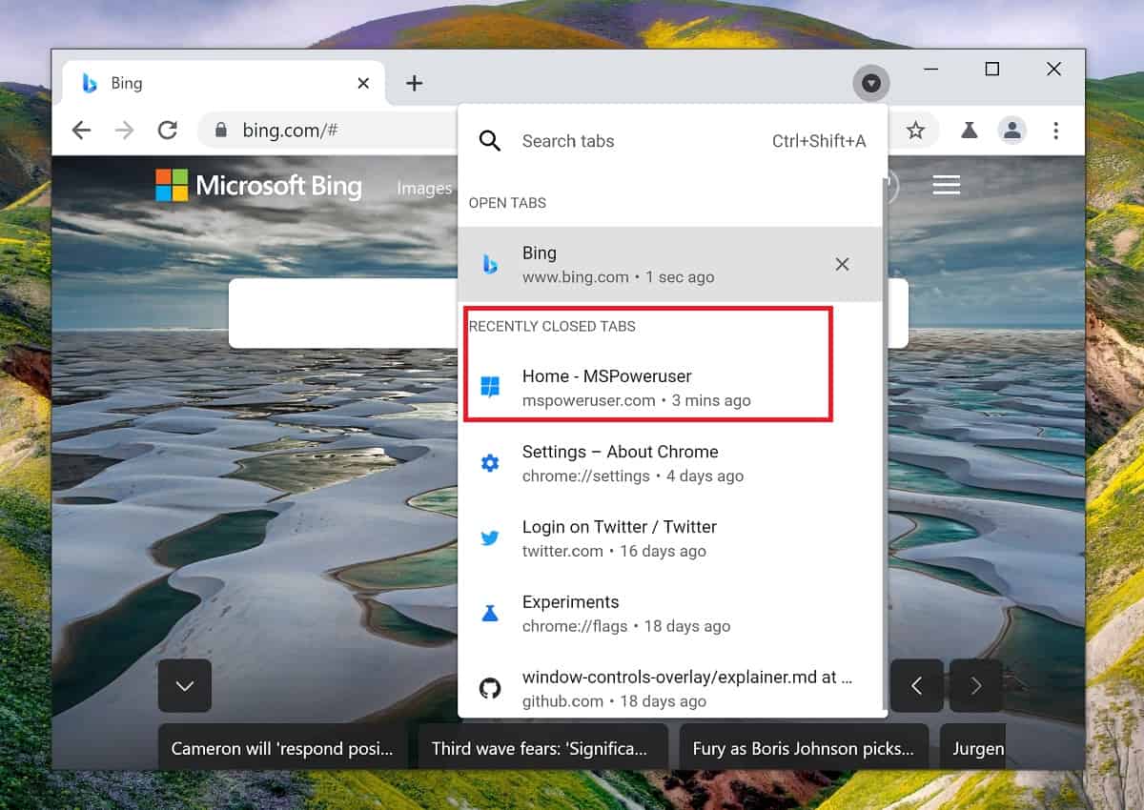
Task: Reopen window-controls-overlay explainer.md GitHub tab
Action: click(670, 688)
